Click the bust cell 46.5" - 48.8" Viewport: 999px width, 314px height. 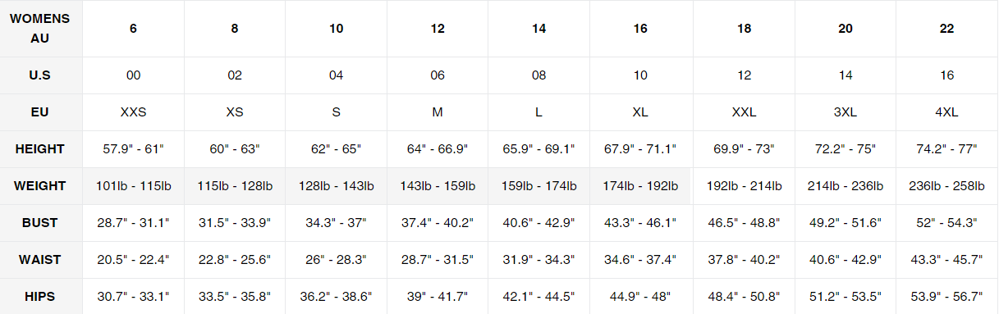(x=744, y=223)
